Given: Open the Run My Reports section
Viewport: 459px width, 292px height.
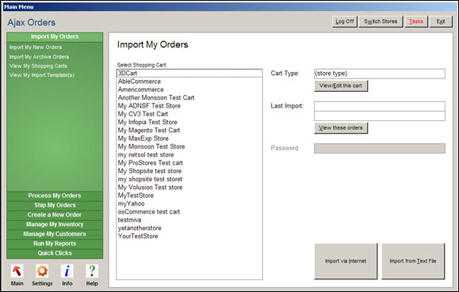Looking at the screenshot, I should click(x=55, y=244).
